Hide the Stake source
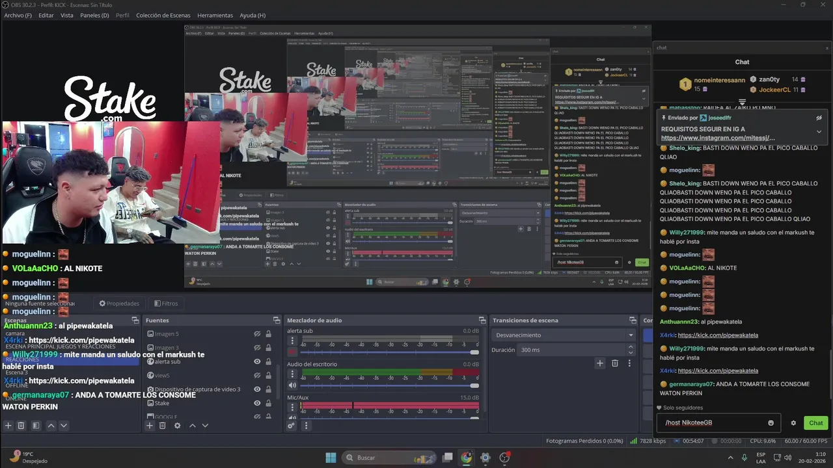The width and height of the screenshot is (833, 468). (257, 403)
